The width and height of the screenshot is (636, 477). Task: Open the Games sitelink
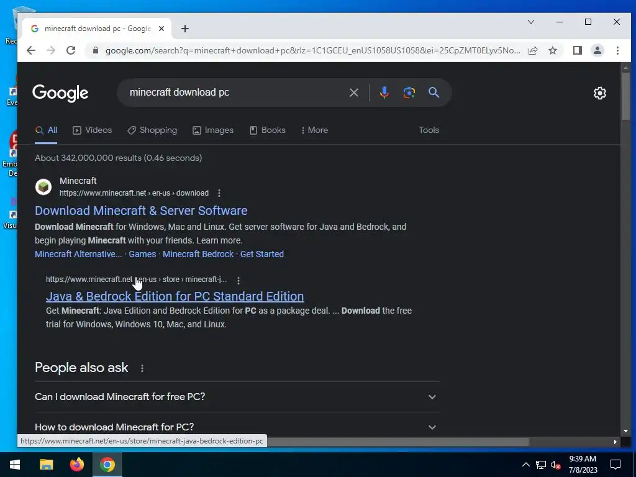pos(142,254)
